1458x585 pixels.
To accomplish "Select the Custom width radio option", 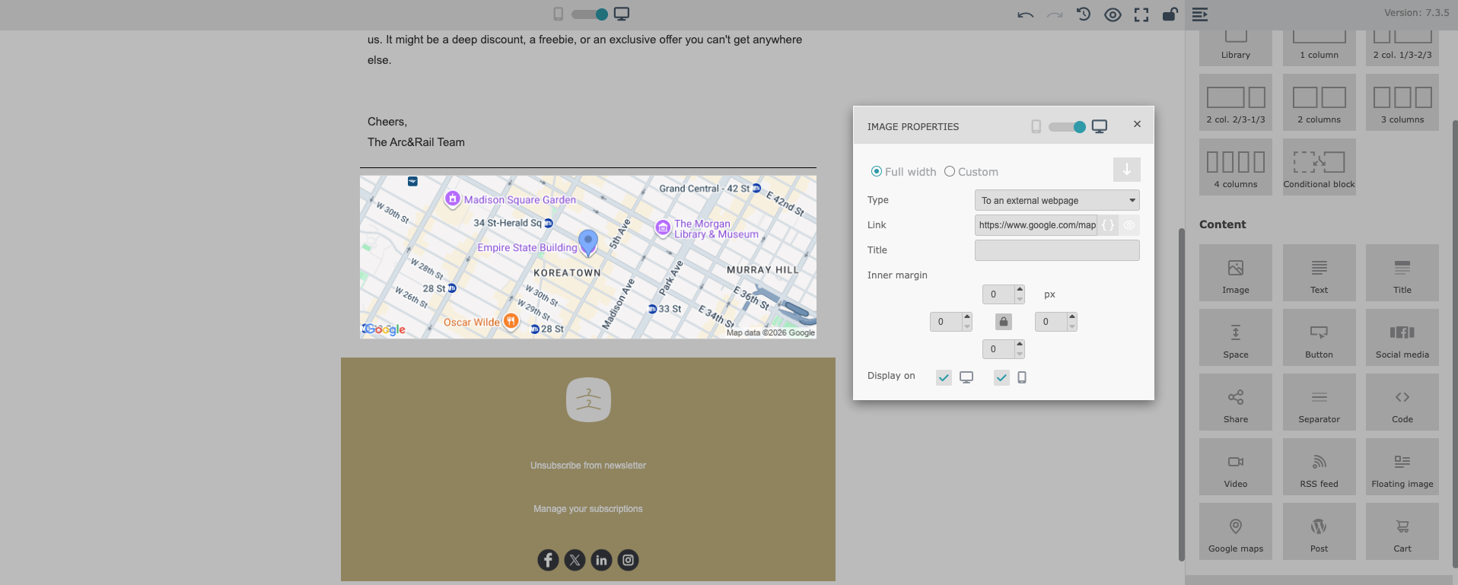I will [x=950, y=172].
